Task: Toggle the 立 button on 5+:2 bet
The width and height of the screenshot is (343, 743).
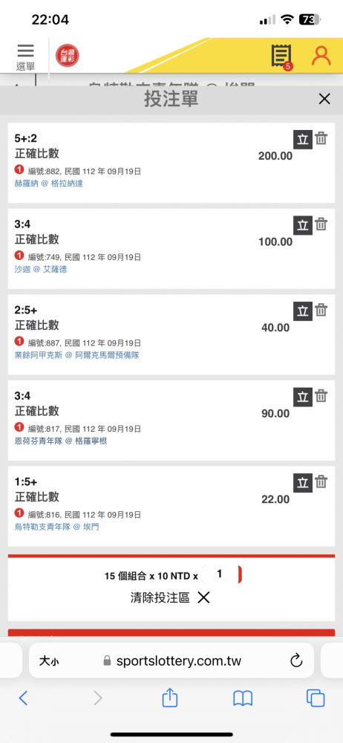Action: pyautogui.click(x=303, y=140)
